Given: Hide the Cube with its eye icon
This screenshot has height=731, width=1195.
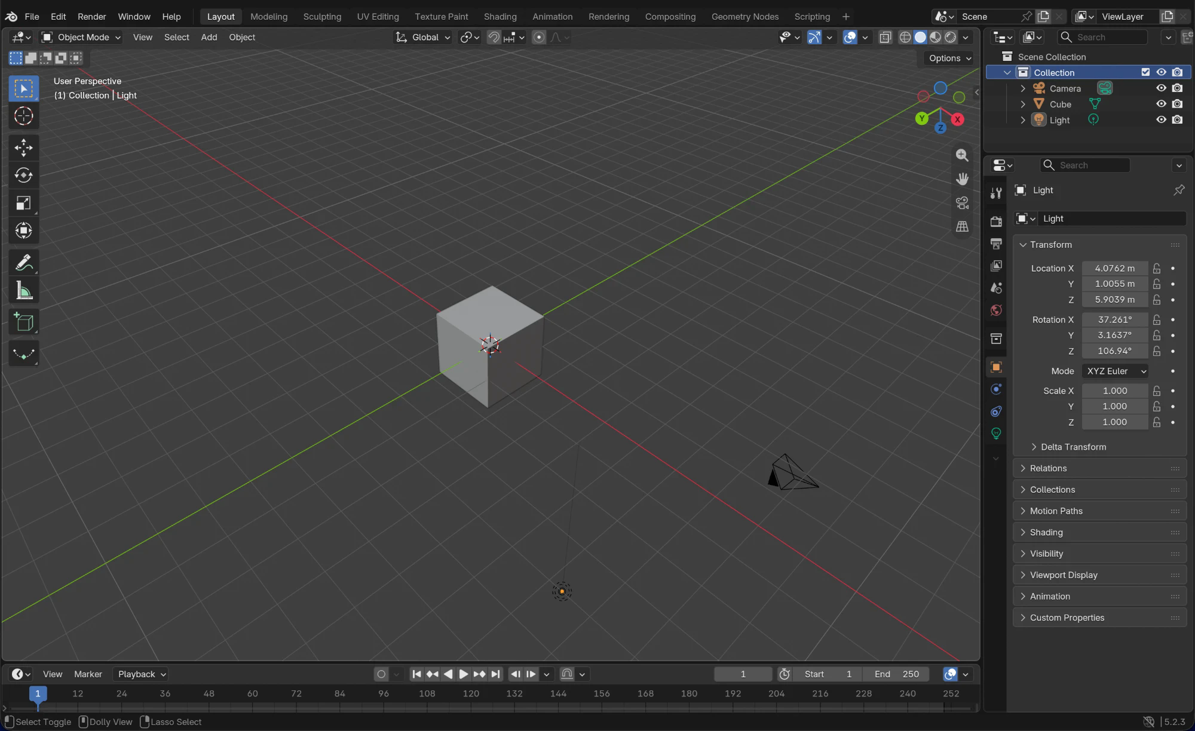Looking at the screenshot, I should (x=1161, y=104).
